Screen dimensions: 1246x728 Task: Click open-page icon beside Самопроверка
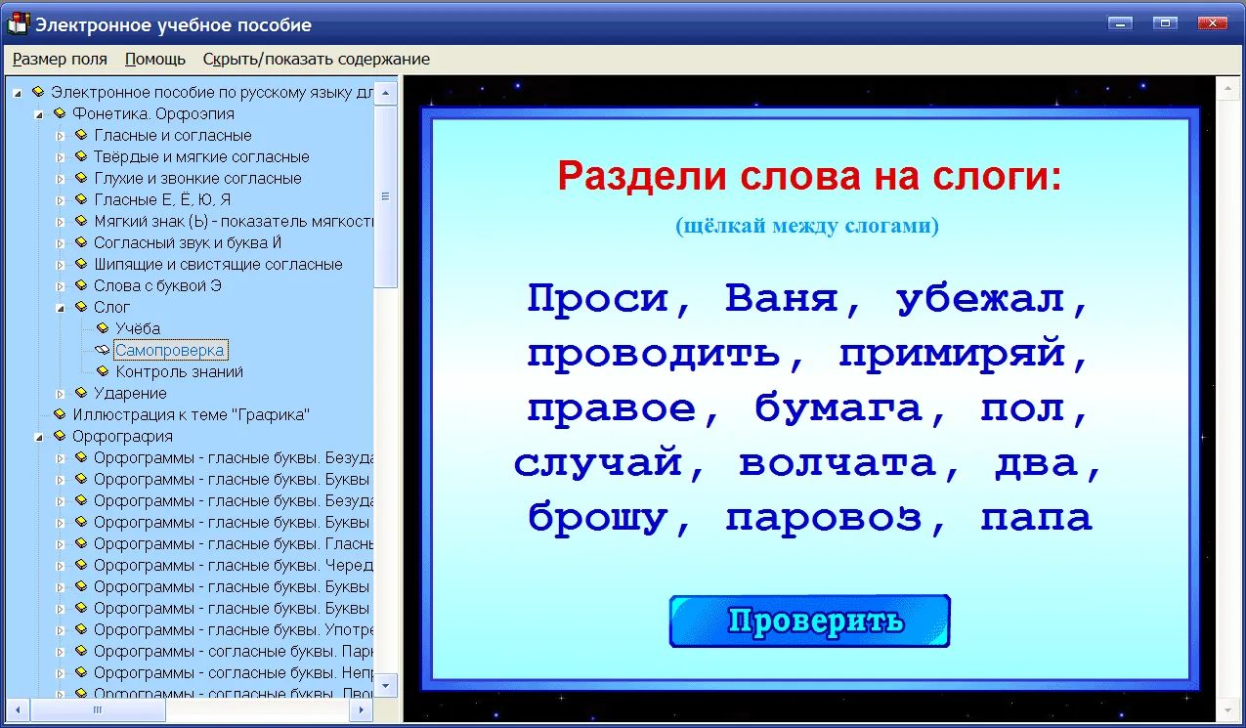[103, 350]
